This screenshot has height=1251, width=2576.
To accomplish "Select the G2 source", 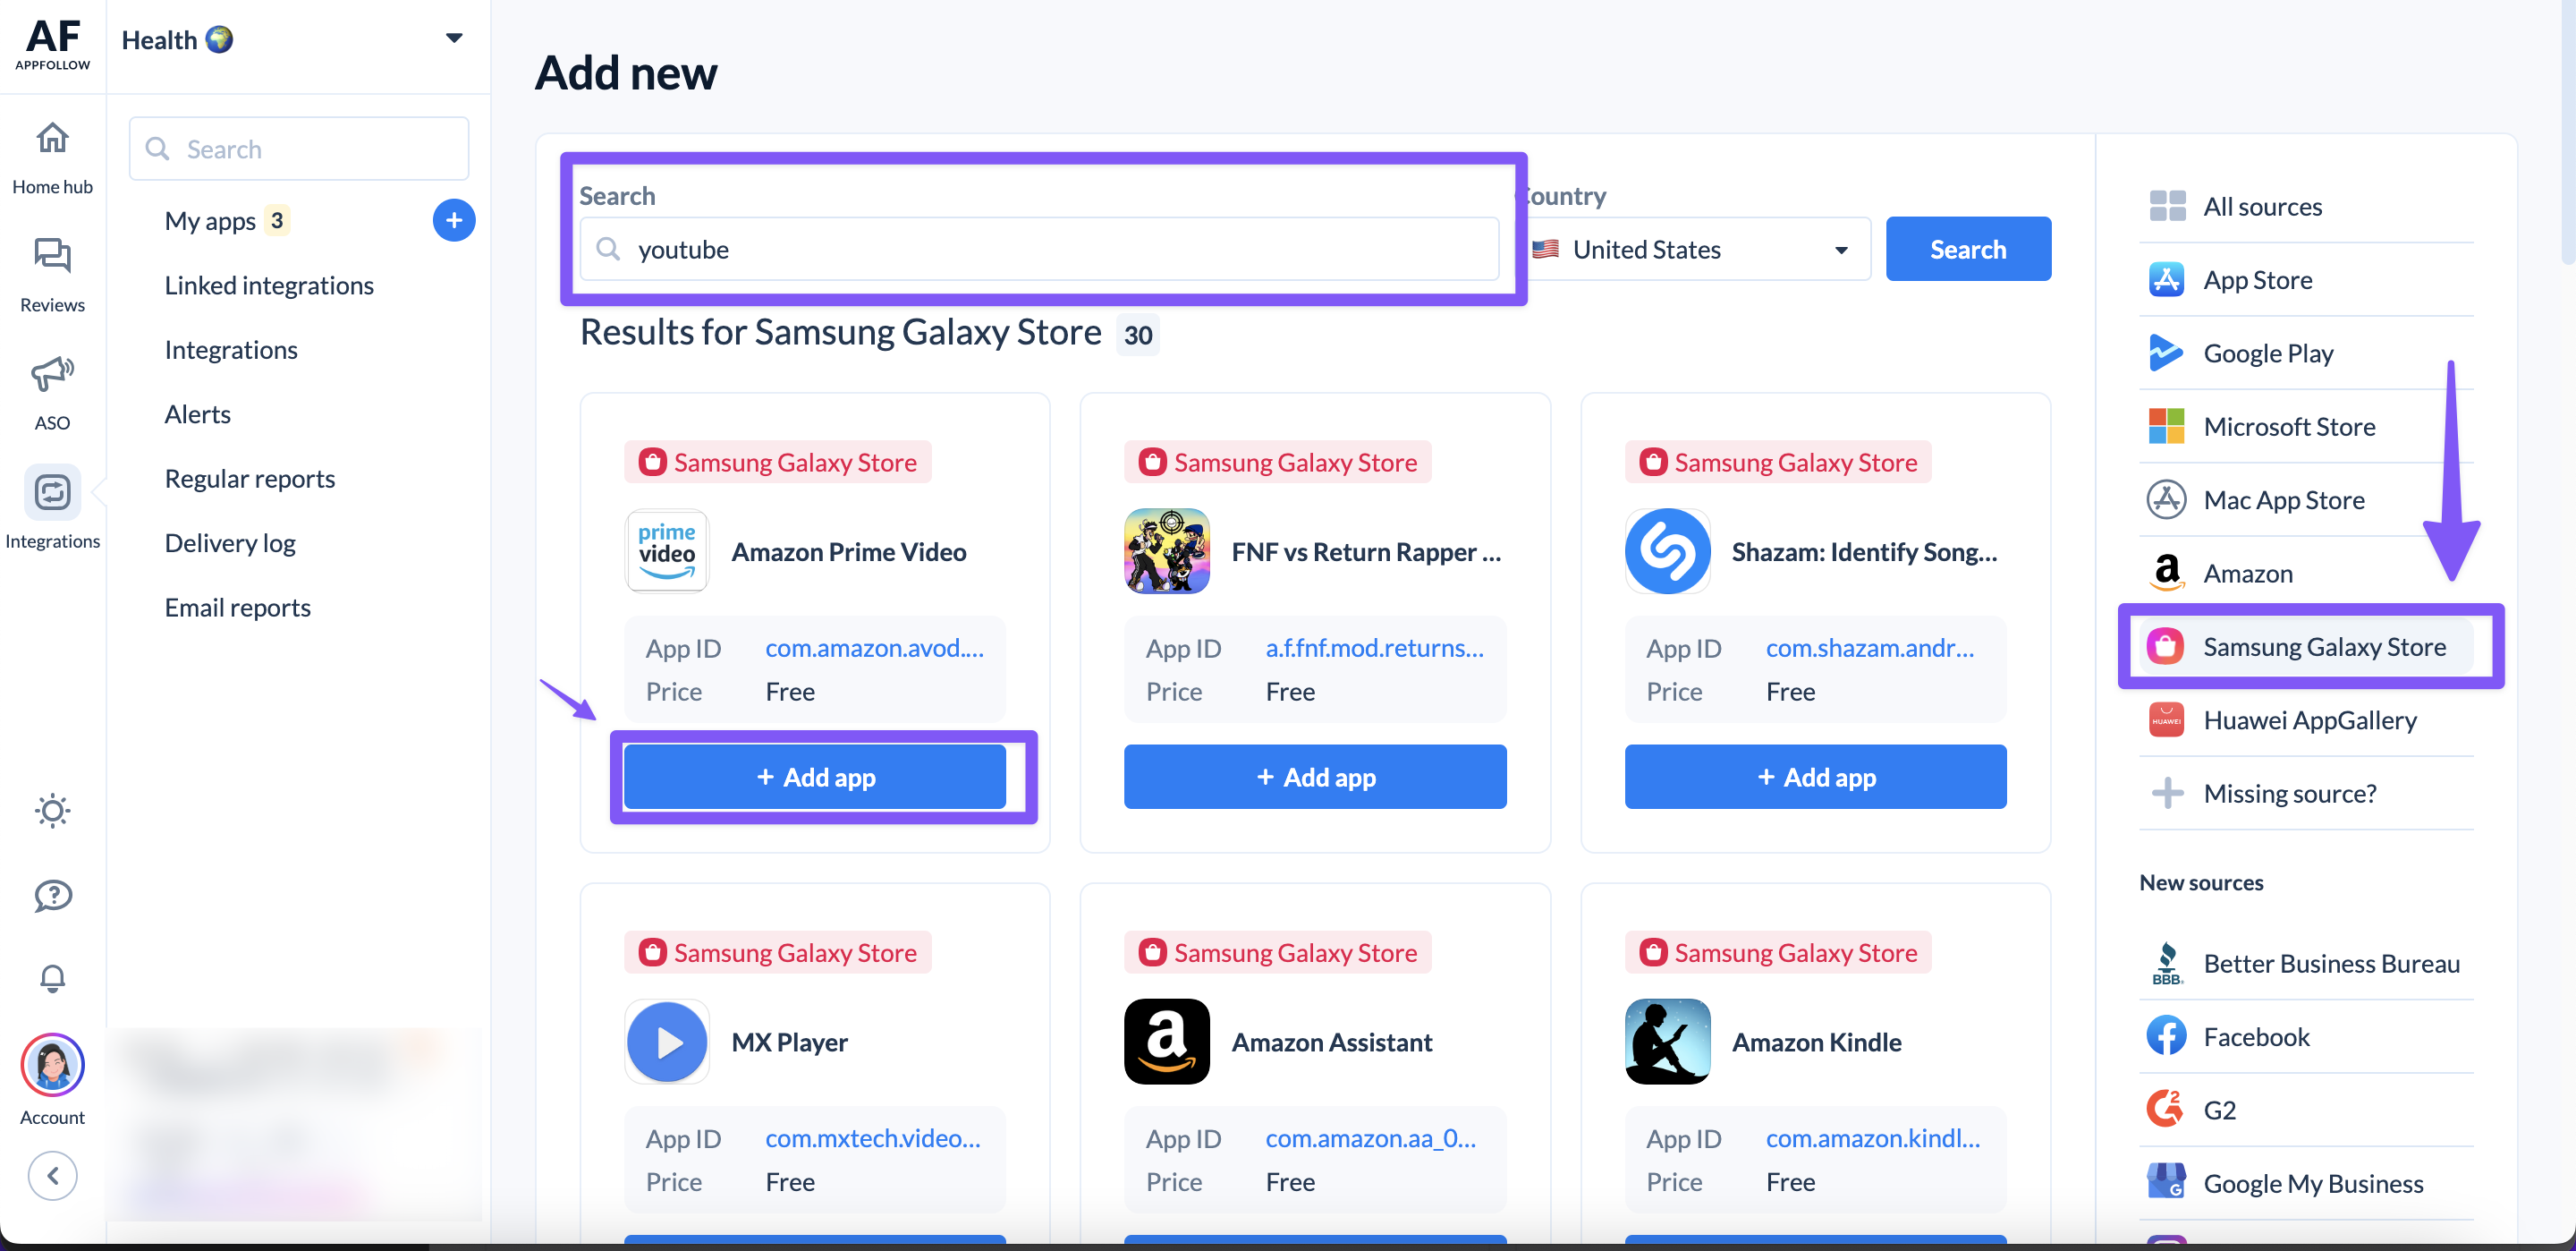I will point(2306,1110).
